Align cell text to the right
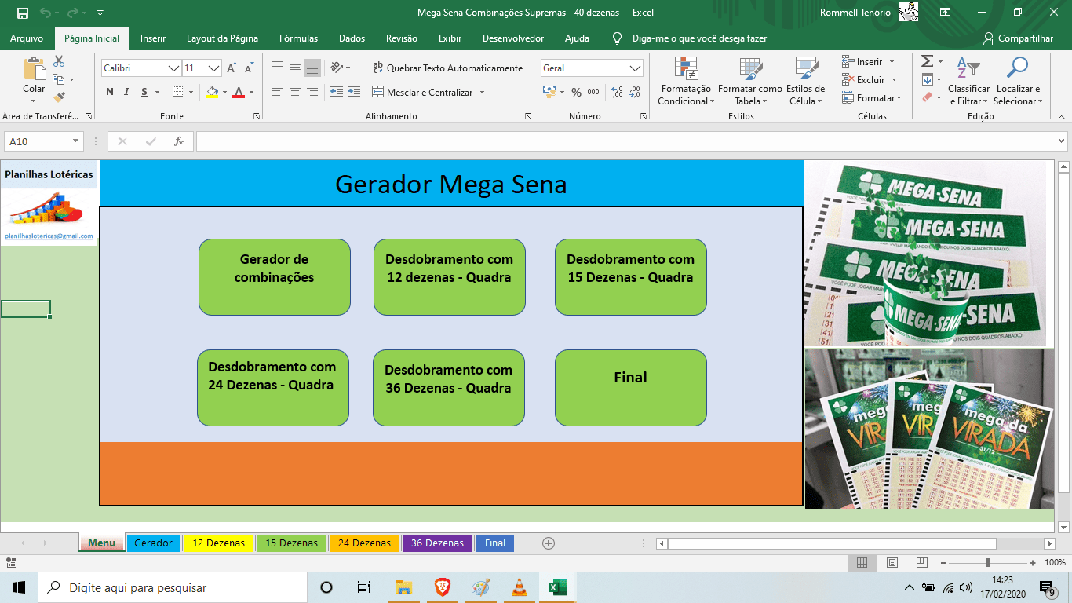1072x603 pixels. [x=312, y=92]
